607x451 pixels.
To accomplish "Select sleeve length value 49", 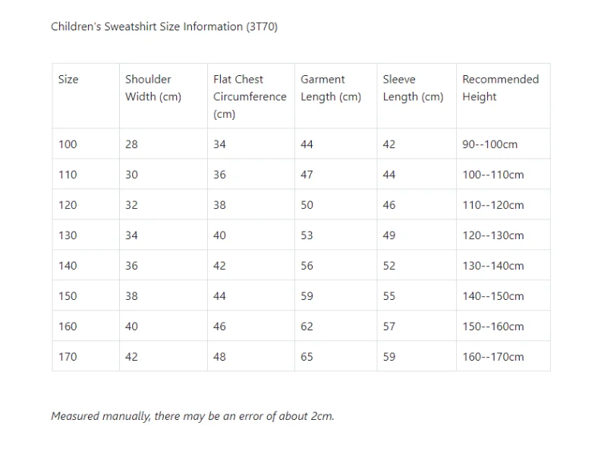I will pos(388,235).
